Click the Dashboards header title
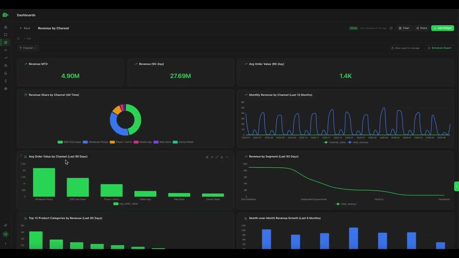The height and width of the screenshot is (258, 459). [26, 15]
